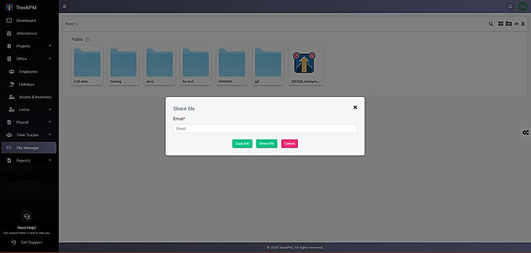The image size is (531, 253).
Task: Open the notifications bell
Action: [510, 7]
